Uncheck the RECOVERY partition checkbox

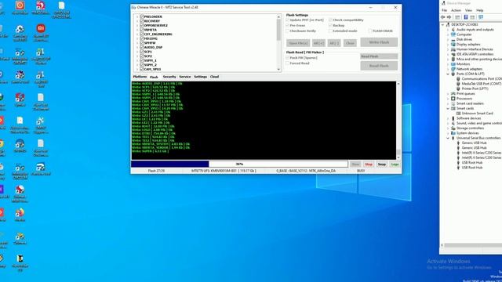click(141, 21)
